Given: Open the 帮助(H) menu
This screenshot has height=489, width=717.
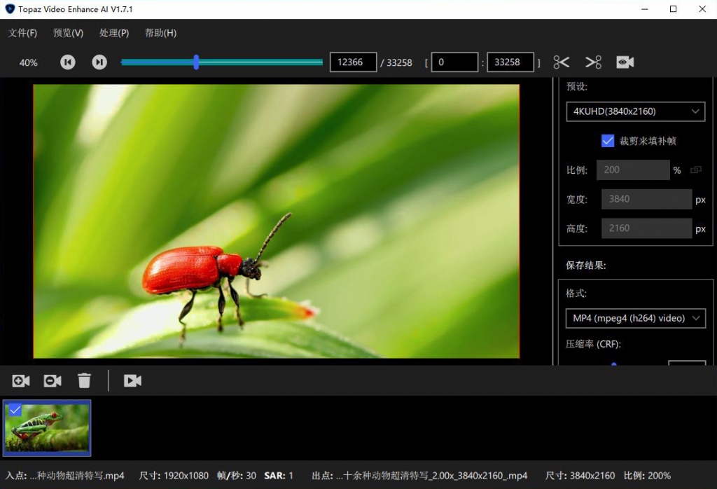Looking at the screenshot, I should click(160, 33).
